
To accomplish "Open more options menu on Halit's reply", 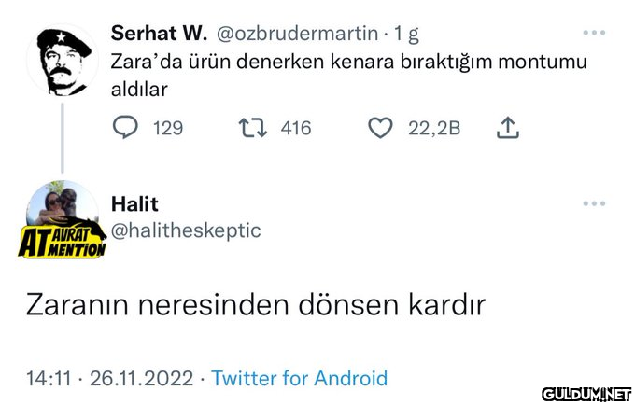I will [594, 203].
